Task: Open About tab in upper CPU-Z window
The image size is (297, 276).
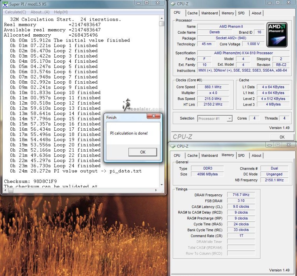Action: click(256, 13)
